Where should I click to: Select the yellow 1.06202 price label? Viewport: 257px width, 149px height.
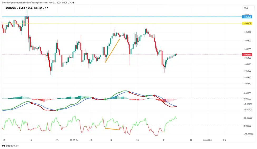pos(247,23)
